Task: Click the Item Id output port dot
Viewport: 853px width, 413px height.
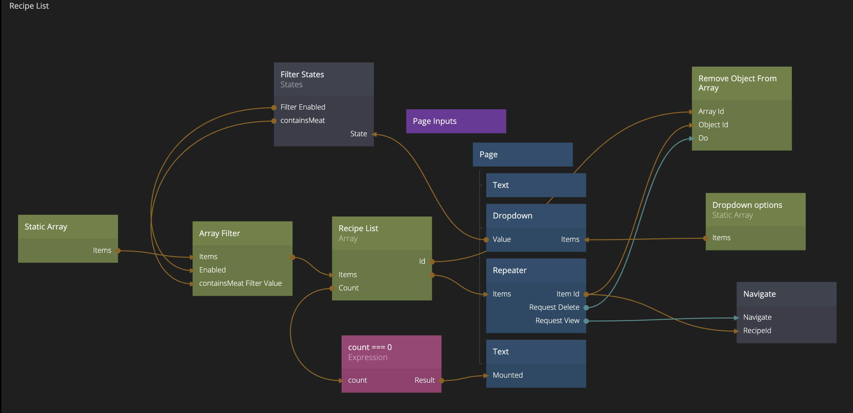Action: coord(586,294)
